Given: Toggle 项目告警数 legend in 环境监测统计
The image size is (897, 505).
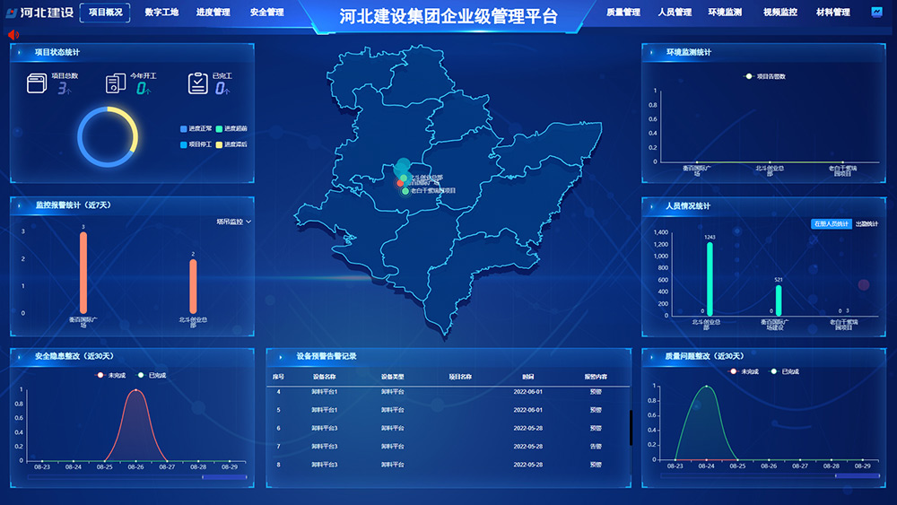Looking at the screenshot, I should point(764,76).
